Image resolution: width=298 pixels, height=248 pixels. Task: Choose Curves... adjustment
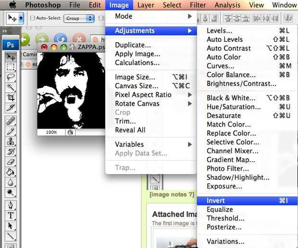click(x=248, y=66)
